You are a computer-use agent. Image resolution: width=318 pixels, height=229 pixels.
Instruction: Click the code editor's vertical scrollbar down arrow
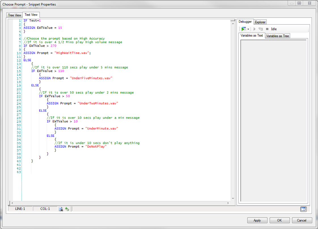[x=233, y=199]
